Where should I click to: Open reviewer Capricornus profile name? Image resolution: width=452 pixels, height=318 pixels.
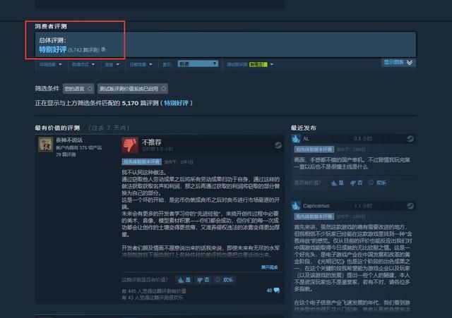(316, 206)
